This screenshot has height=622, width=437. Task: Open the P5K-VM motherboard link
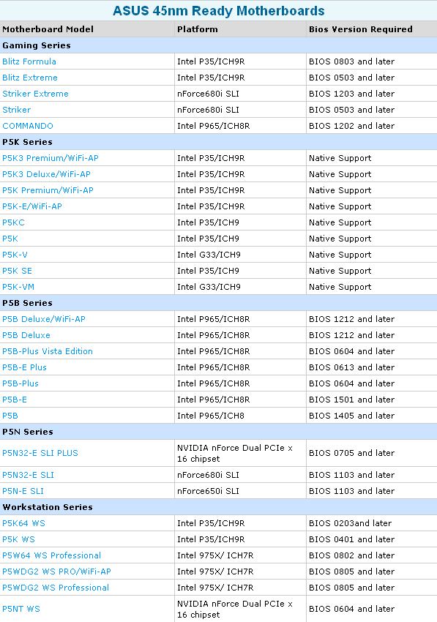pyautogui.click(x=18, y=287)
